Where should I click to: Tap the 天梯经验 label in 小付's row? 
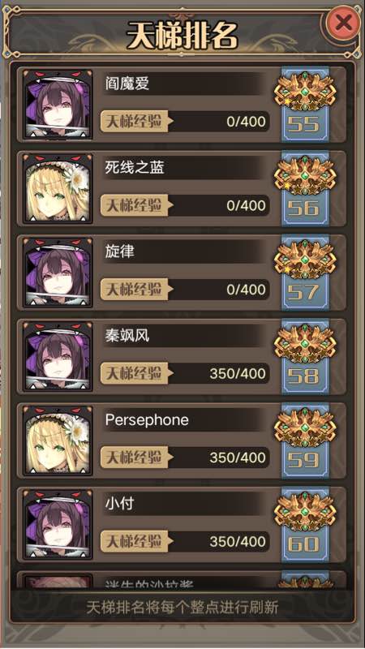pyautogui.click(x=134, y=541)
